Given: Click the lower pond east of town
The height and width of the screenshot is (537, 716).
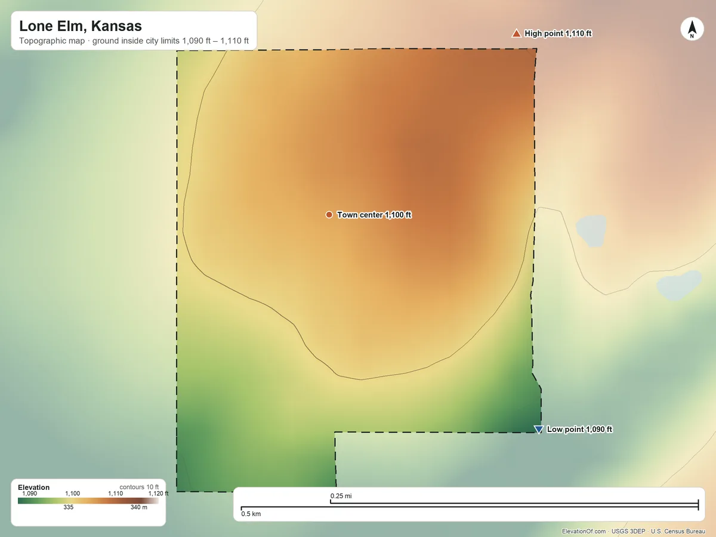Looking at the screenshot, I should (x=679, y=286).
